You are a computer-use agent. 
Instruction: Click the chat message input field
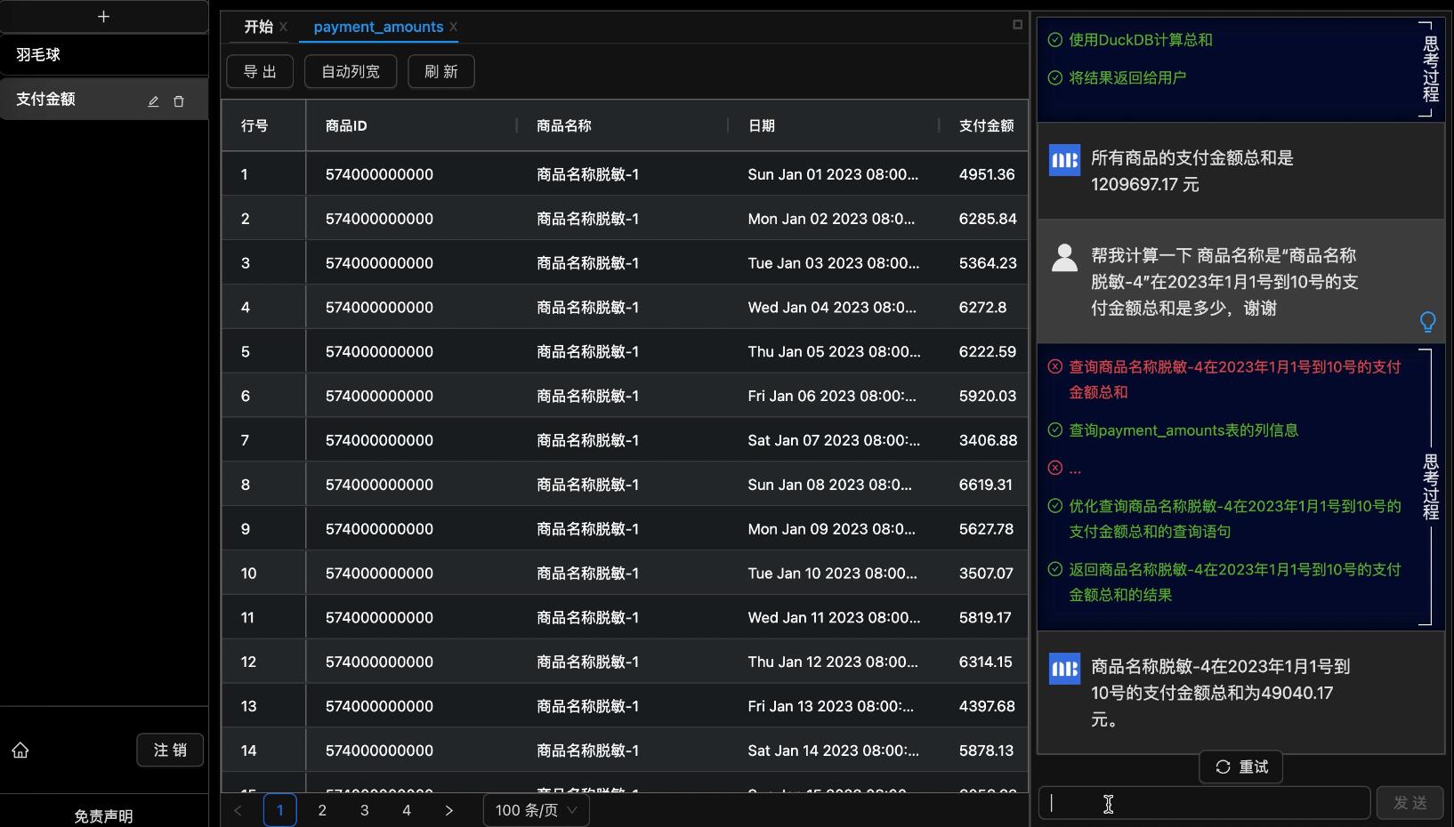click(x=1203, y=803)
